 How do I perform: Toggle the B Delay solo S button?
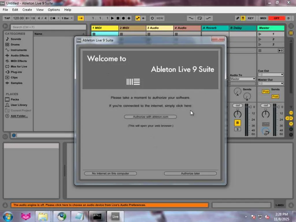click(x=238, y=129)
